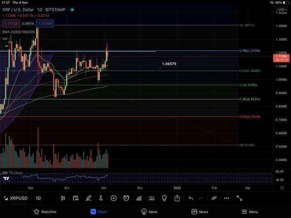Select the RSI 14 close legend
This screenshot has width=291, height=218.
(12, 173)
